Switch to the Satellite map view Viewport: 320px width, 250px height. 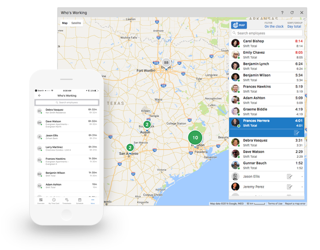[76, 23]
